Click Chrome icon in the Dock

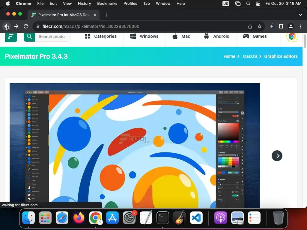point(96,218)
